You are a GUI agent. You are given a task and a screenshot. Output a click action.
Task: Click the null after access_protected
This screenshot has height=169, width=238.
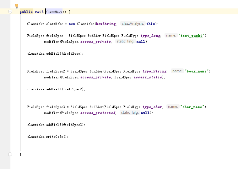145,113
